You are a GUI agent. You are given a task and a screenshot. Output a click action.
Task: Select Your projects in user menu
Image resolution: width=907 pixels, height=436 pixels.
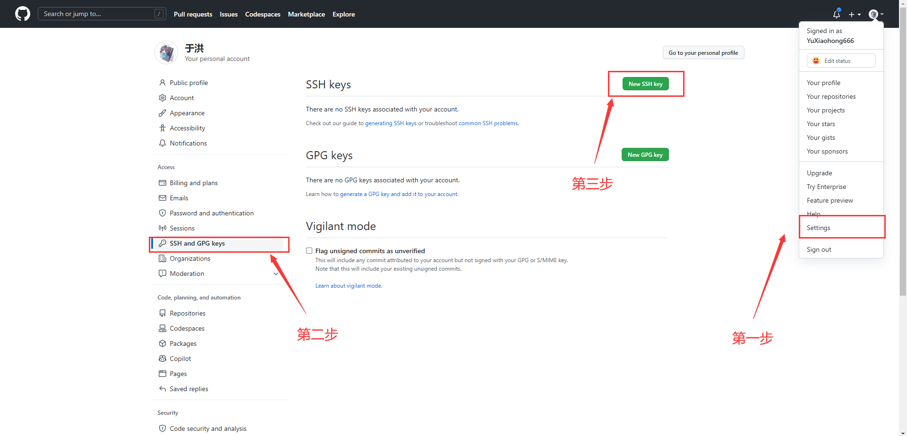[x=841, y=110]
